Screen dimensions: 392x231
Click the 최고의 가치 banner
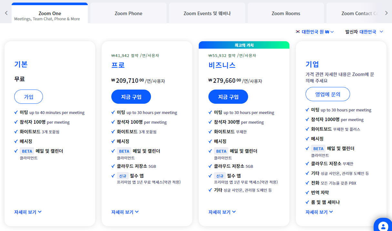[x=244, y=45]
